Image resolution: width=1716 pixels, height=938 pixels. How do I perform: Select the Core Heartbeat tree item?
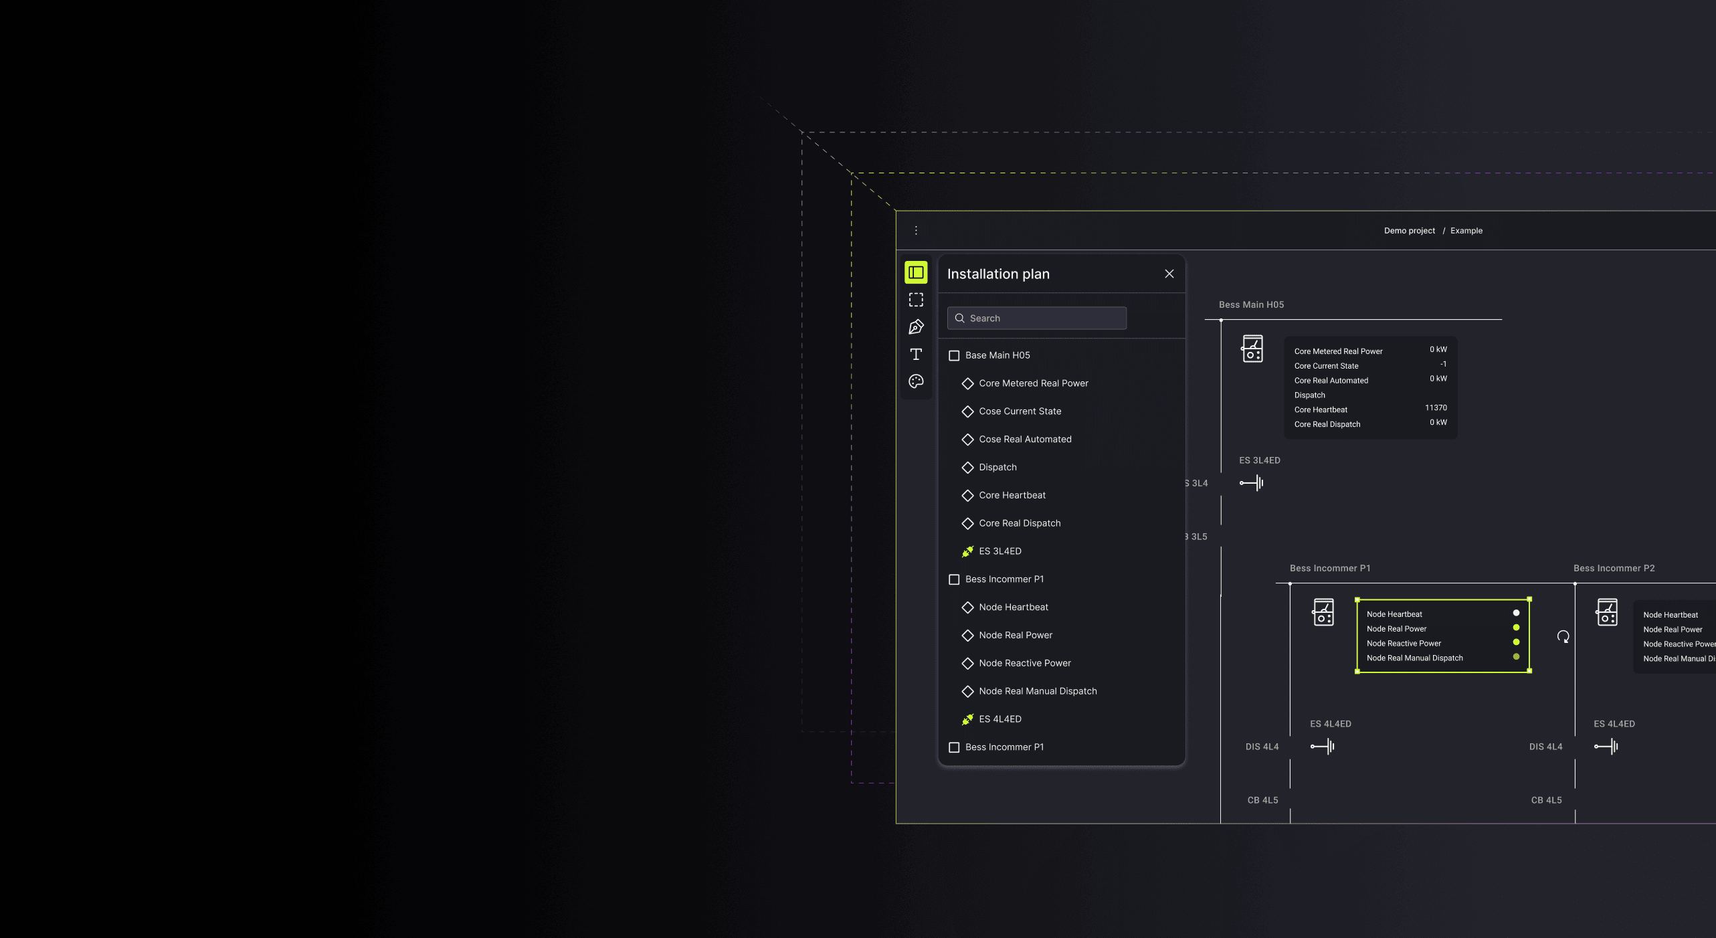(1012, 495)
